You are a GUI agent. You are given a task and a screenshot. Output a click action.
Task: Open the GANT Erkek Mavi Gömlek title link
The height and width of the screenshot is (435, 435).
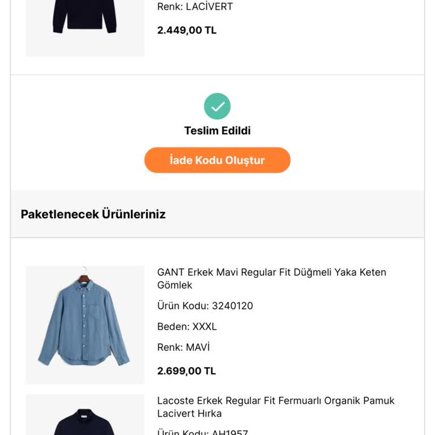point(272,279)
